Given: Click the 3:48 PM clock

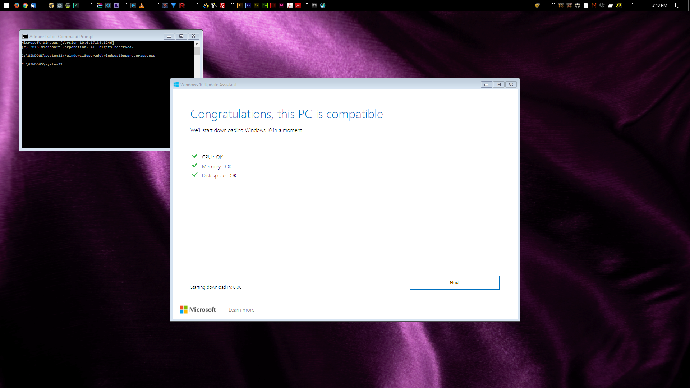Looking at the screenshot, I should 660,5.
